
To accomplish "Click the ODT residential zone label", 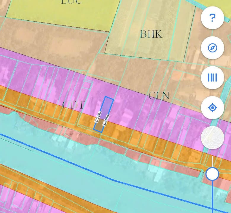I will (x=73, y=105).
